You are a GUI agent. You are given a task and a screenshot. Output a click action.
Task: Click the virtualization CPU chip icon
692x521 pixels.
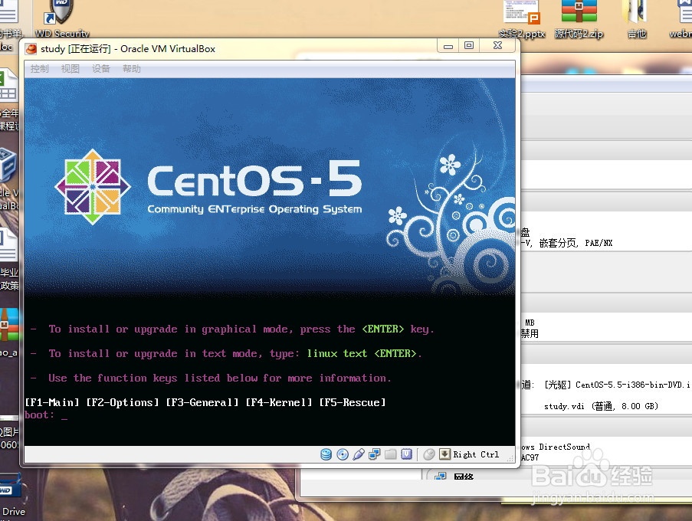pyautogui.click(x=406, y=454)
